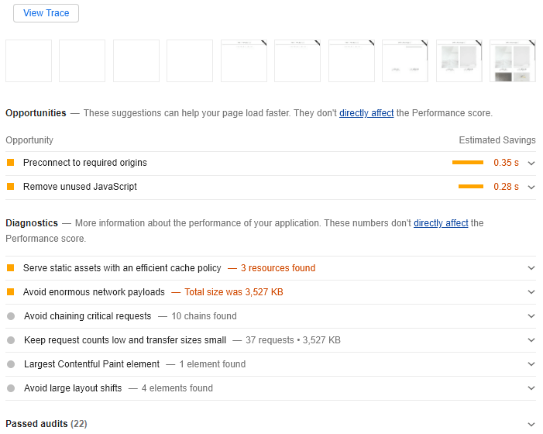Click the View Trace button
Image resolution: width=543 pixels, height=434 pixels.
coord(46,13)
